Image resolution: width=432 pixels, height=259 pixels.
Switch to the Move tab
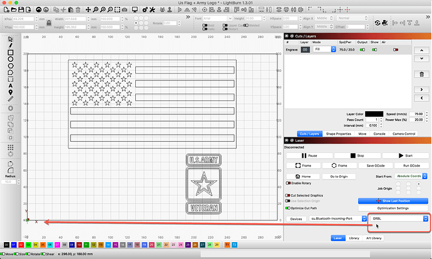point(363,134)
